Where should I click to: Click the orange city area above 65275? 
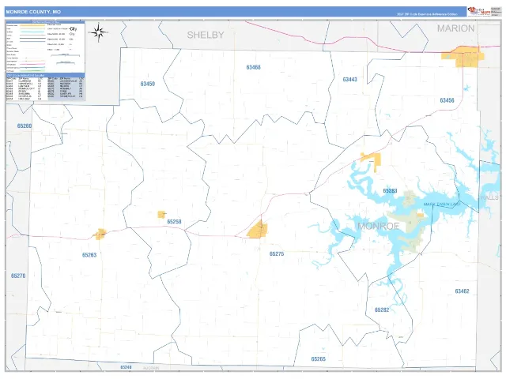258,230
